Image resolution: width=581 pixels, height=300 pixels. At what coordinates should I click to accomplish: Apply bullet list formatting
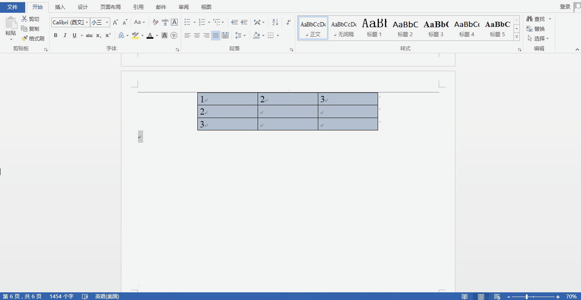pyautogui.click(x=188, y=22)
